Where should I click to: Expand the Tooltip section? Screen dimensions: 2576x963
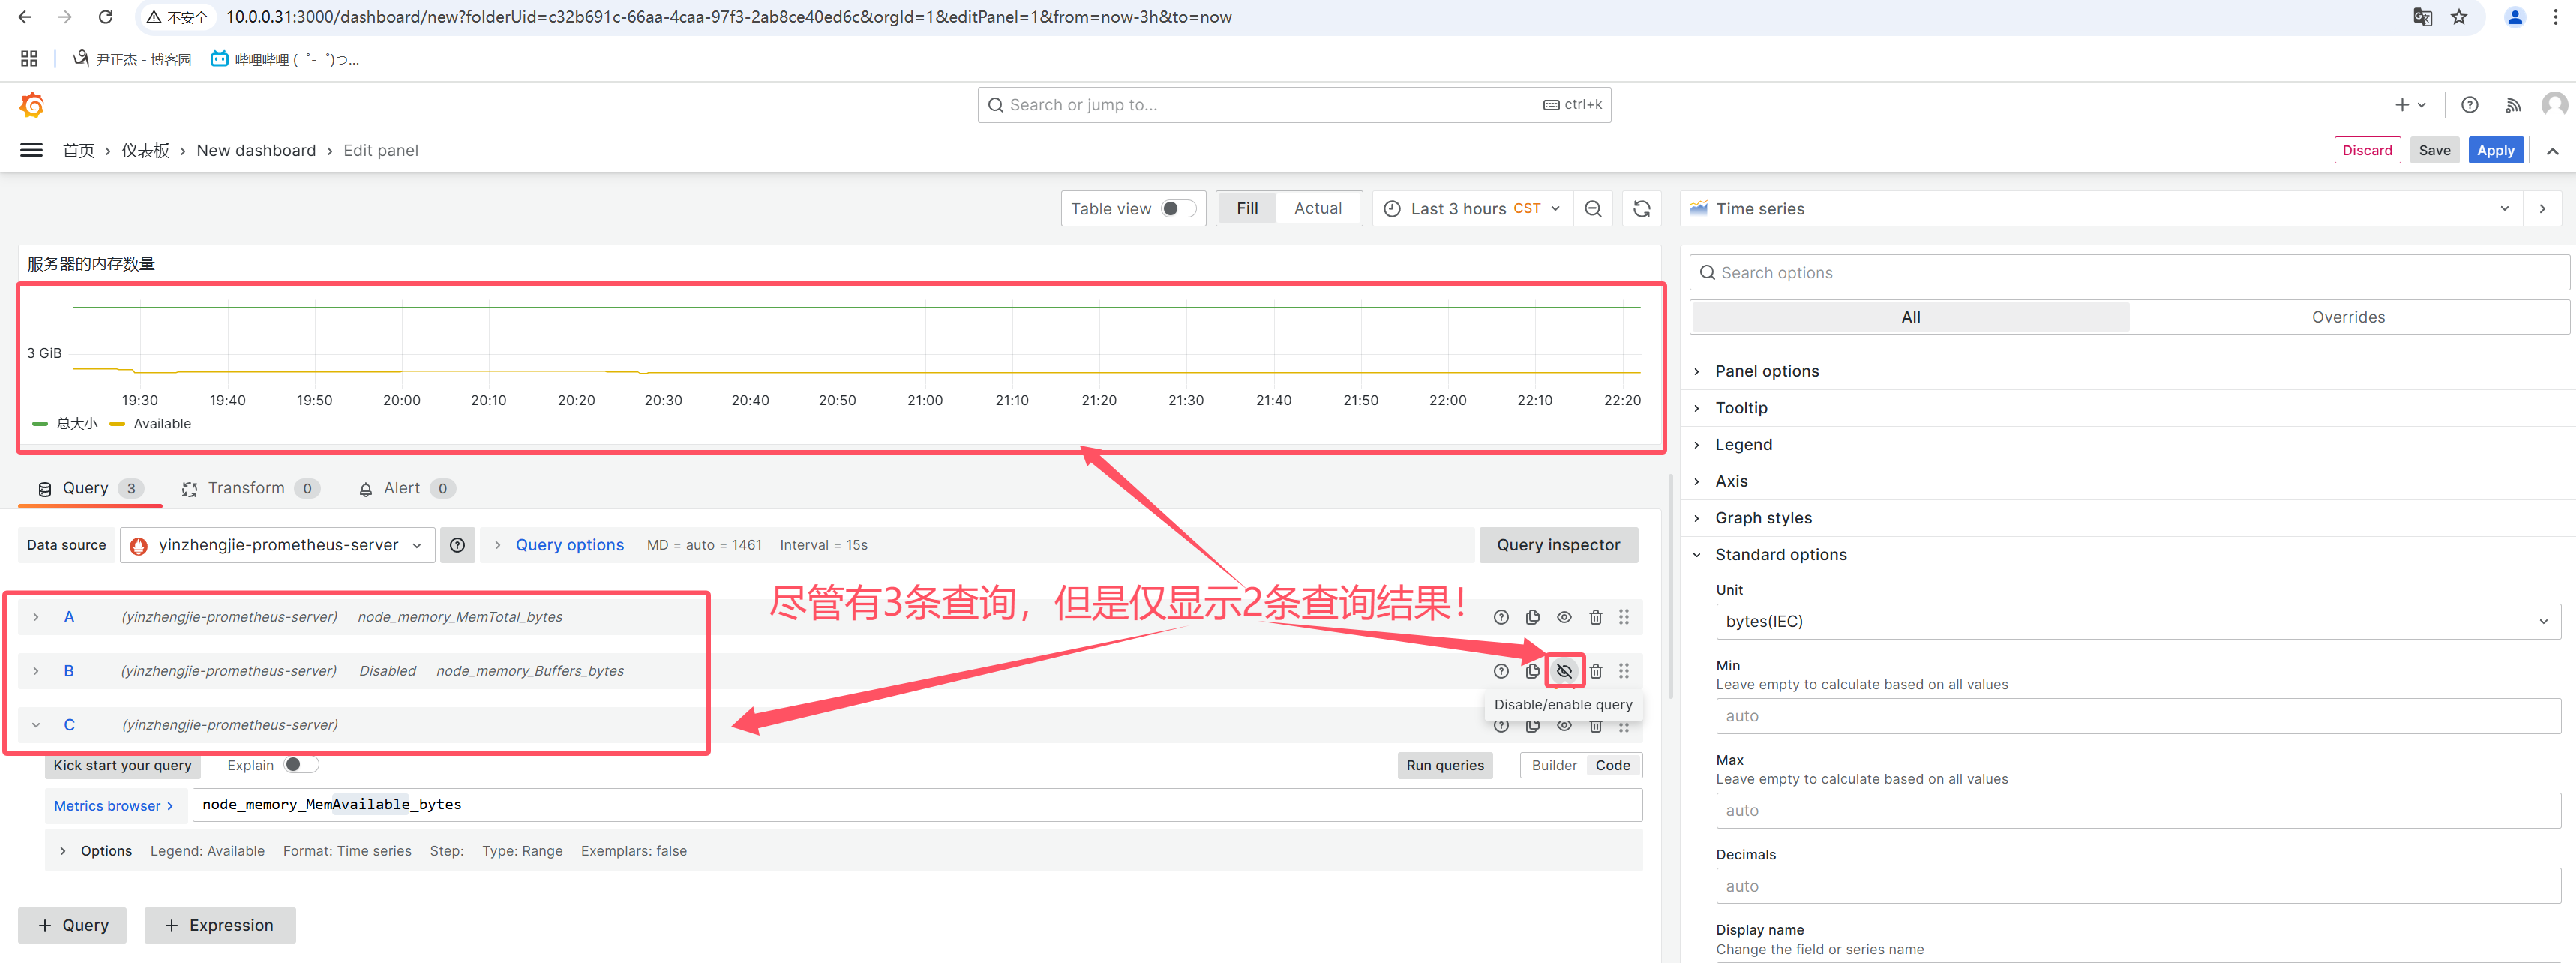[1740, 408]
